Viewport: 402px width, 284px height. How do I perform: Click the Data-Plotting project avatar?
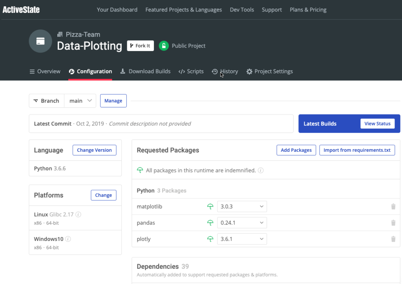click(x=40, y=41)
